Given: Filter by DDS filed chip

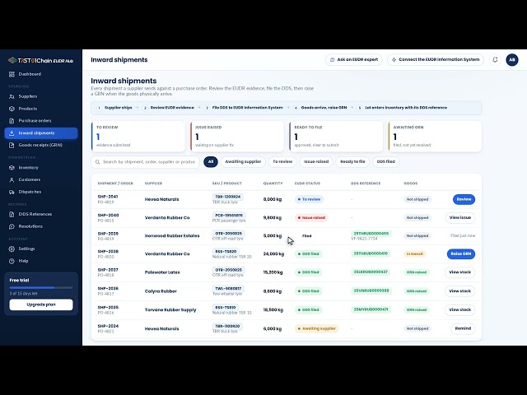Looking at the screenshot, I should tap(386, 162).
